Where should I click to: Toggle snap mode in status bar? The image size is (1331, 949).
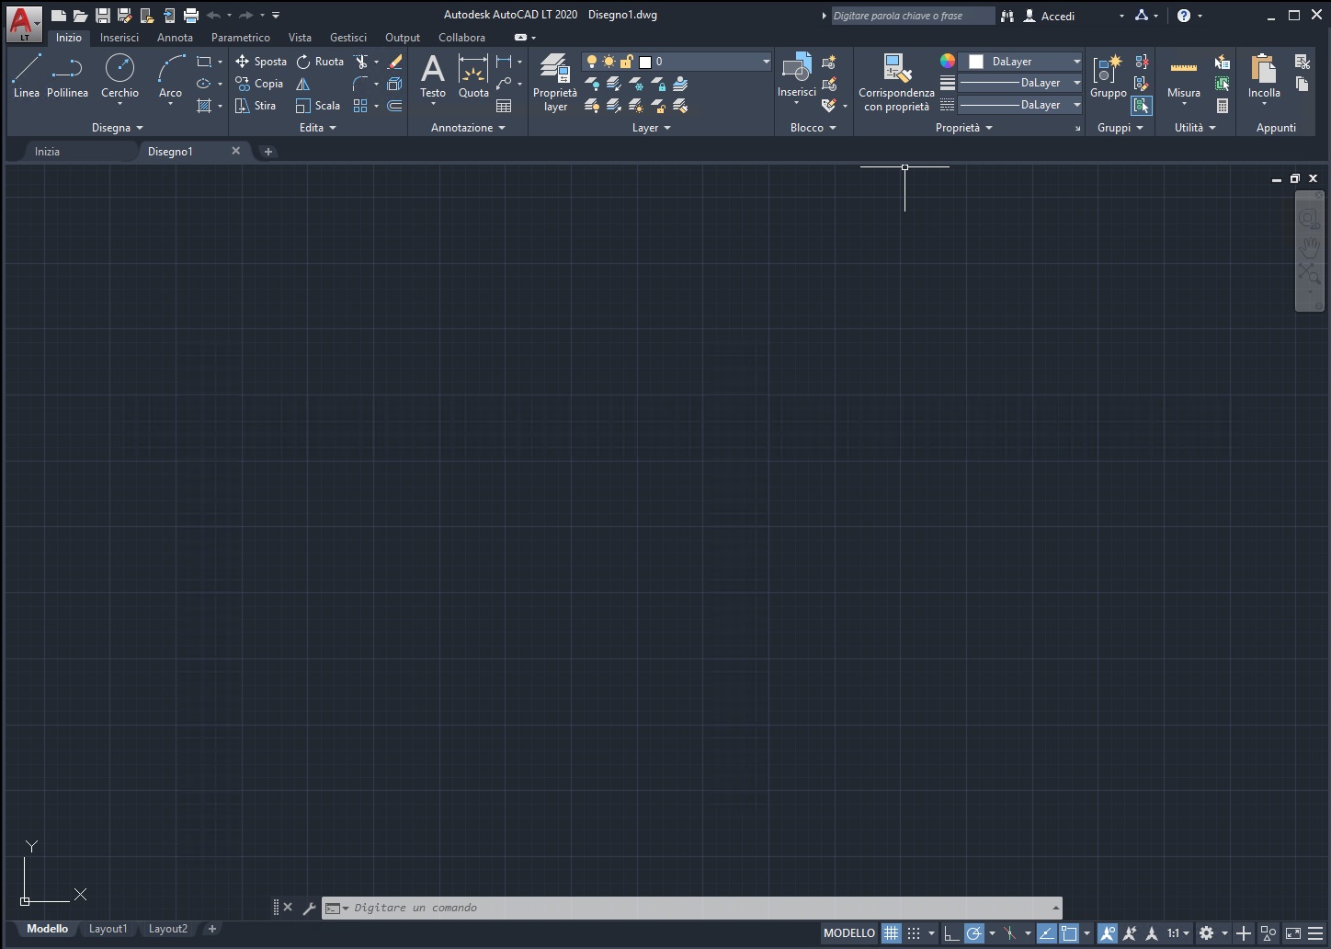914,932
